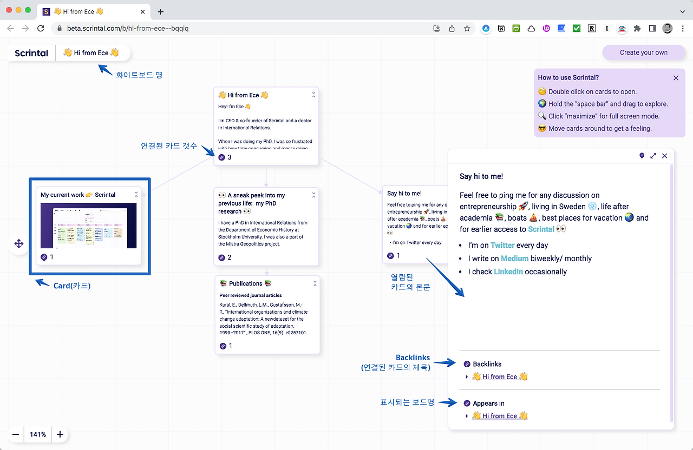Click the share page icon in the address bar

[x=452, y=29]
